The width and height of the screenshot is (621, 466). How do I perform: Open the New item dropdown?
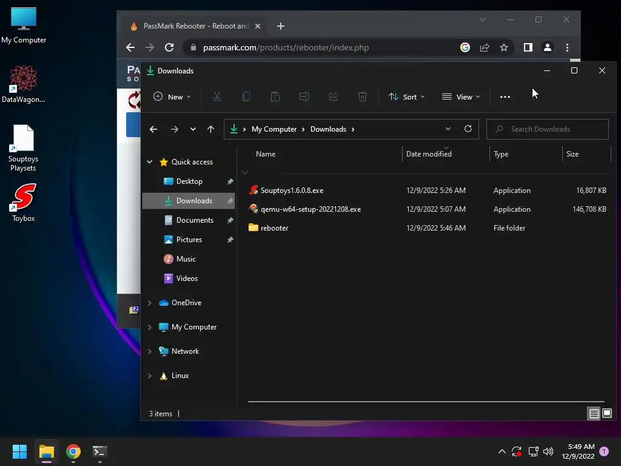pyautogui.click(x=172, y=96)
